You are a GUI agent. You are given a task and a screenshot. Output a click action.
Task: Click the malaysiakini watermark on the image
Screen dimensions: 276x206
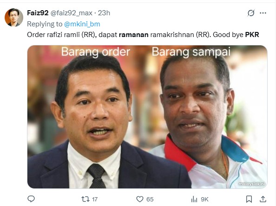tap(251, 184)
